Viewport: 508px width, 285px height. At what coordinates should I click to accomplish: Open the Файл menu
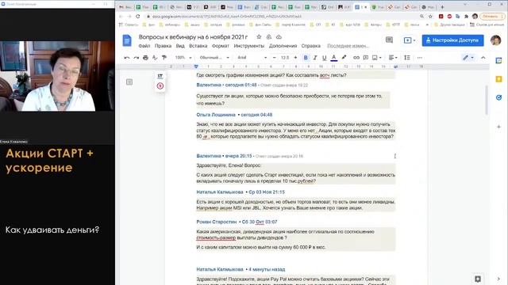point(144,46)
